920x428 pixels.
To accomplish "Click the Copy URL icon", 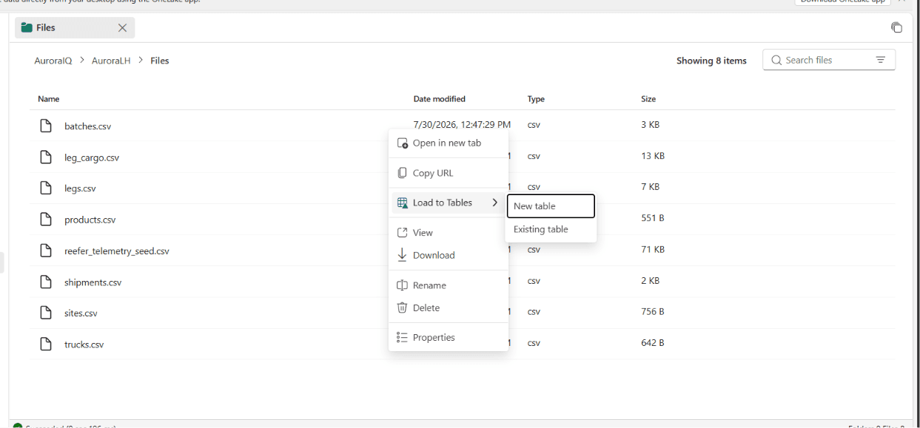I will (403, 173).
